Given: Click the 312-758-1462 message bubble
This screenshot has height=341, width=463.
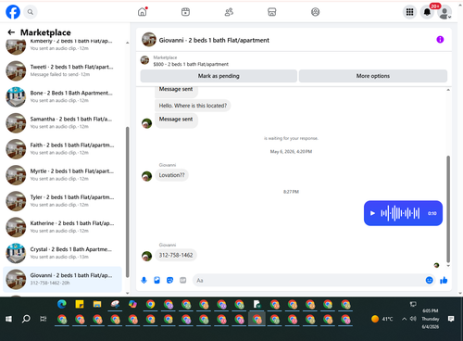Looking at the screenshot, I should (x=176, y=255).
